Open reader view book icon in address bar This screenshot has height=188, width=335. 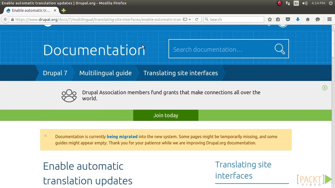tap(185, 19)
